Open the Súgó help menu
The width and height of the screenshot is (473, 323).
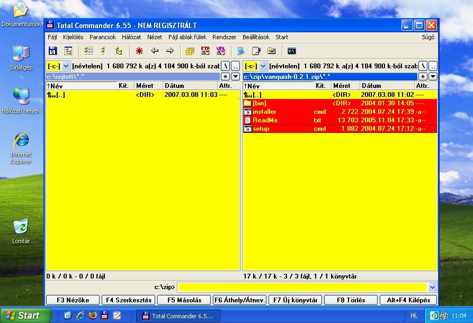pos(428,37)
